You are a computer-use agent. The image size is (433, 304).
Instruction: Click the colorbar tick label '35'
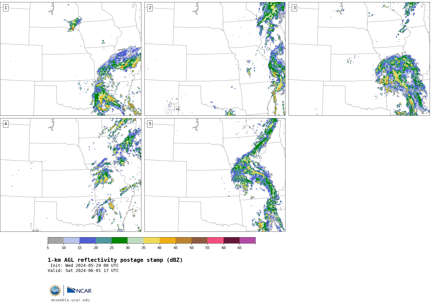(x=143, y=248)
